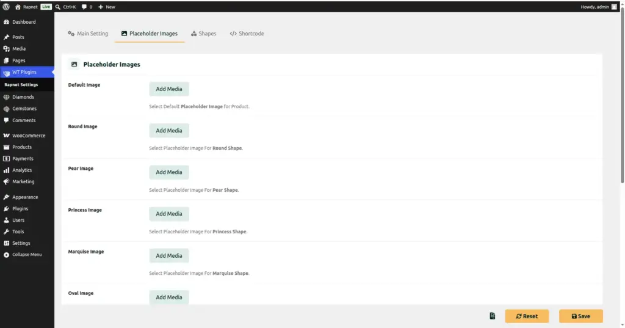This screenshot has height=328, width=625.
Task: Click the Dashboard sidebar label
Action: point(24,22)
